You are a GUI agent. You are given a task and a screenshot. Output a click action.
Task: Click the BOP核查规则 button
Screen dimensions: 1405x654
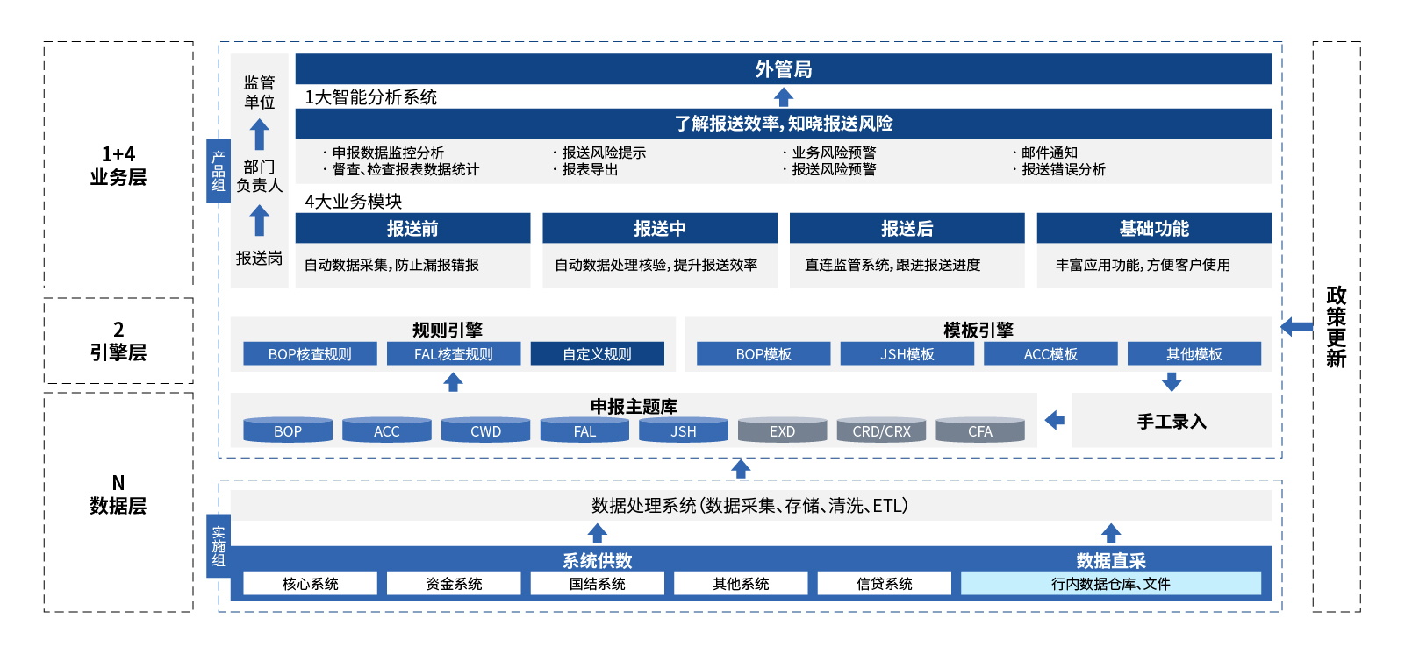310,354
